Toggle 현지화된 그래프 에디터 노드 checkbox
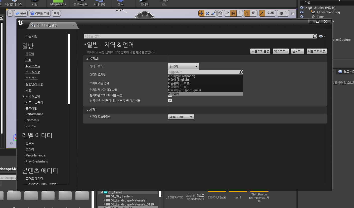This screenshot has height=208, width=354. [x=170, y=100]
